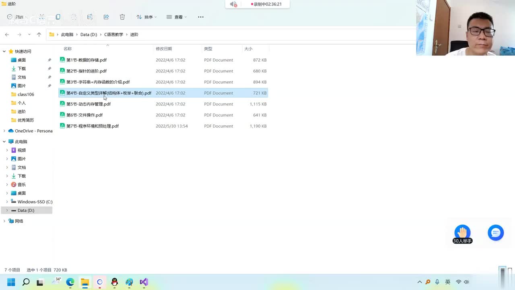Open the 优秀简历 folder in sidebar
This screenshot has width=515, height=290.
[26, 120]
